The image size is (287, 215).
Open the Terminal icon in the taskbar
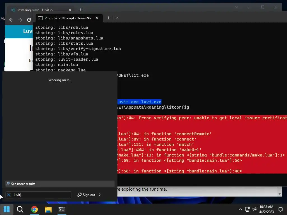62,209
